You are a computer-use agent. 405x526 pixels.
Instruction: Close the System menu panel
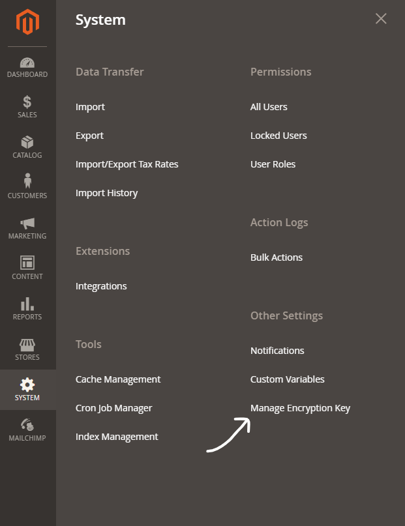pos(381,19)
